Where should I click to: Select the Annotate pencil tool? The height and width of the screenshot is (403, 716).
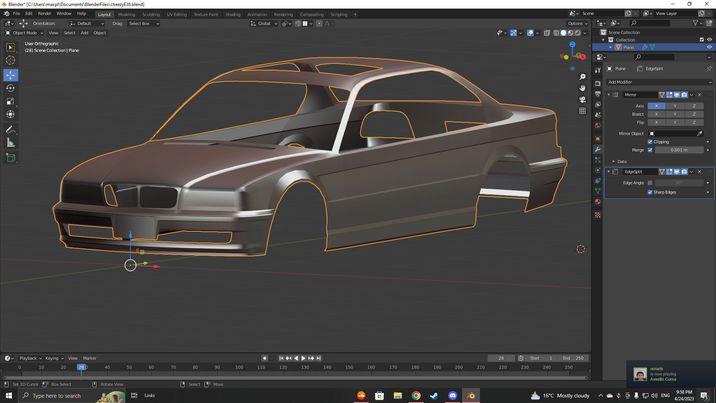tap(10, 129)
